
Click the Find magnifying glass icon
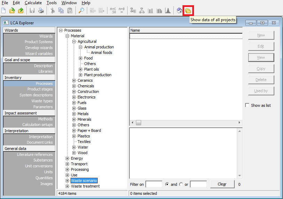(x=81, y=11)
